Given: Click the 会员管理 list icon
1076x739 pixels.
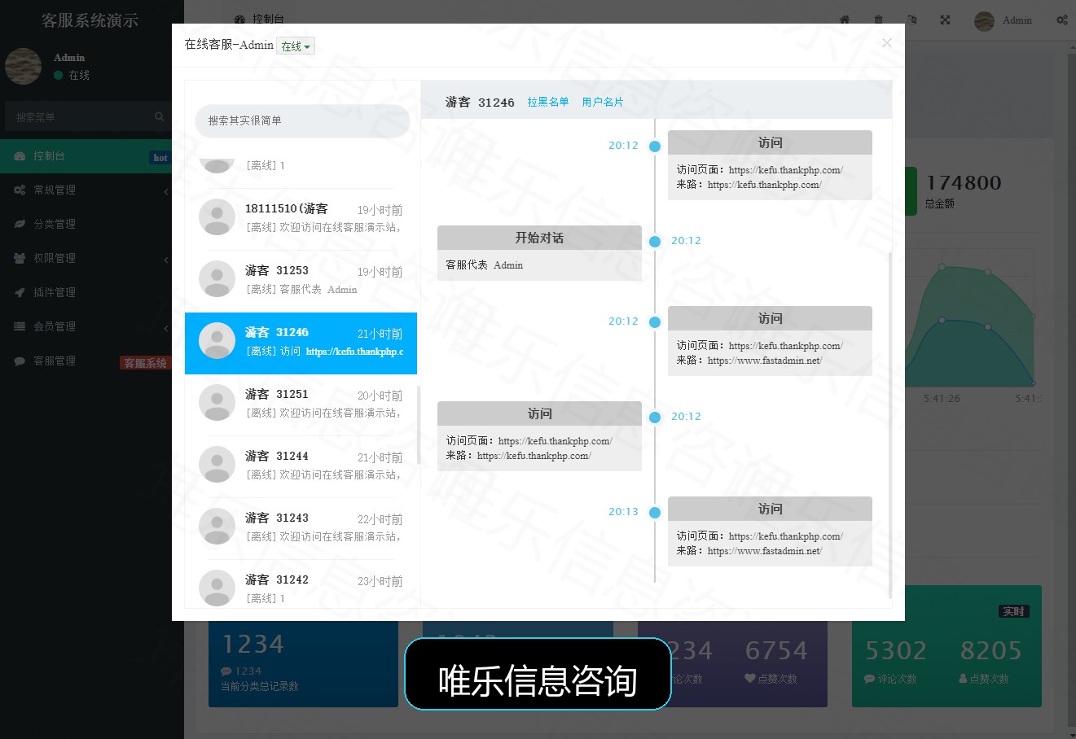Looking at the screenshot, I should click(x=20, y=327).
